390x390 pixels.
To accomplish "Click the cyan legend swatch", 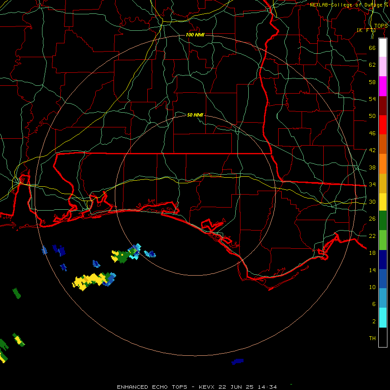I will (x=383, y=318).
